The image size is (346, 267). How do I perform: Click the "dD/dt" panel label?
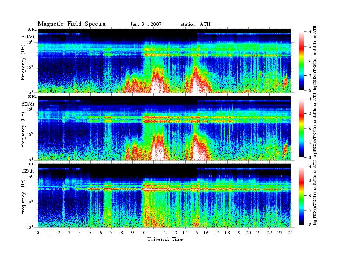[28, 104]
